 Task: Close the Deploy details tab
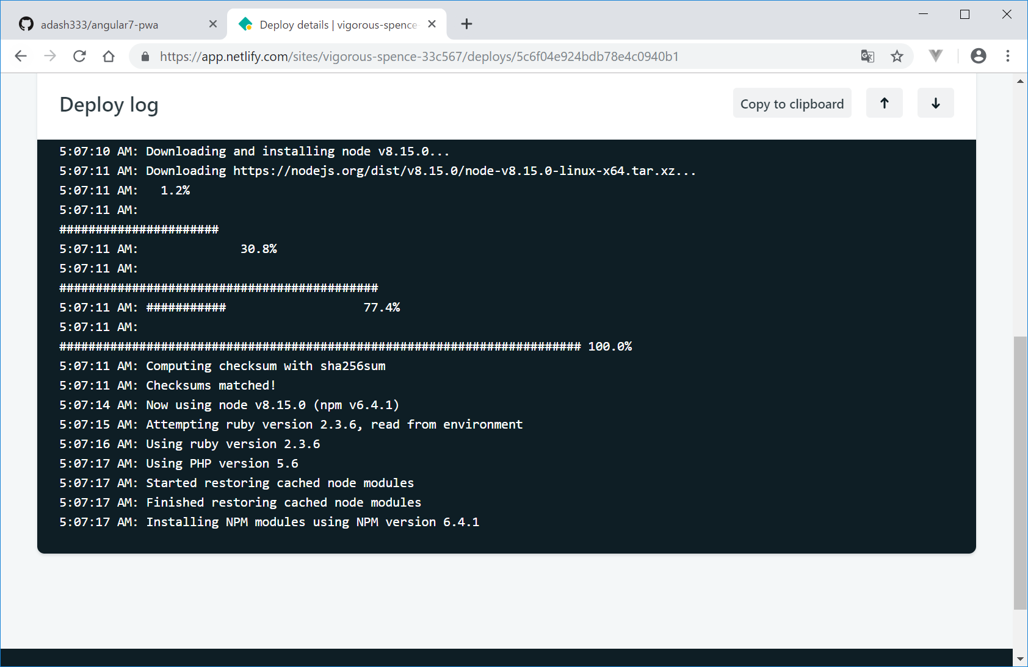point(432,24)
